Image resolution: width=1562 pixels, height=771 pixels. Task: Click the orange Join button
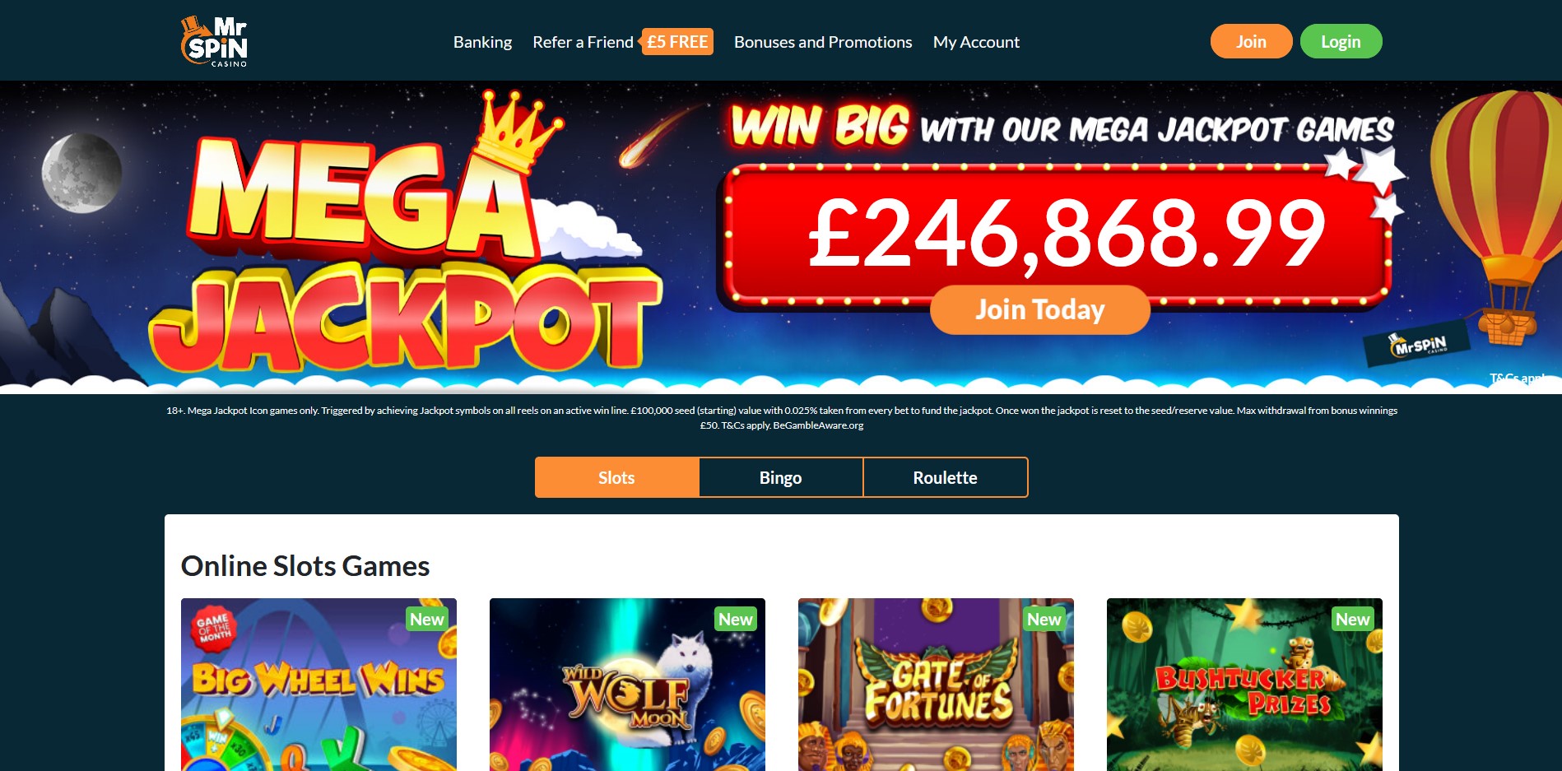coord(1251,41)
